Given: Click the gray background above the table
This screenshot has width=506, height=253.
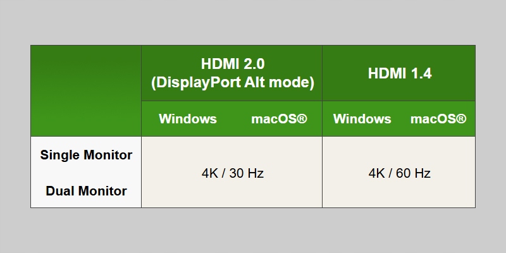Looking at the screenshot, I should 253,22.
